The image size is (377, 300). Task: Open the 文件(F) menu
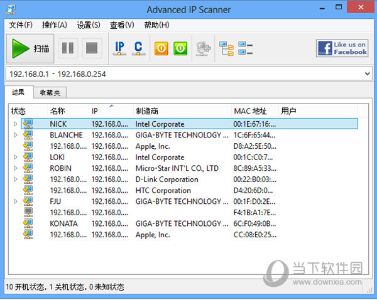(x=21, y=24)
